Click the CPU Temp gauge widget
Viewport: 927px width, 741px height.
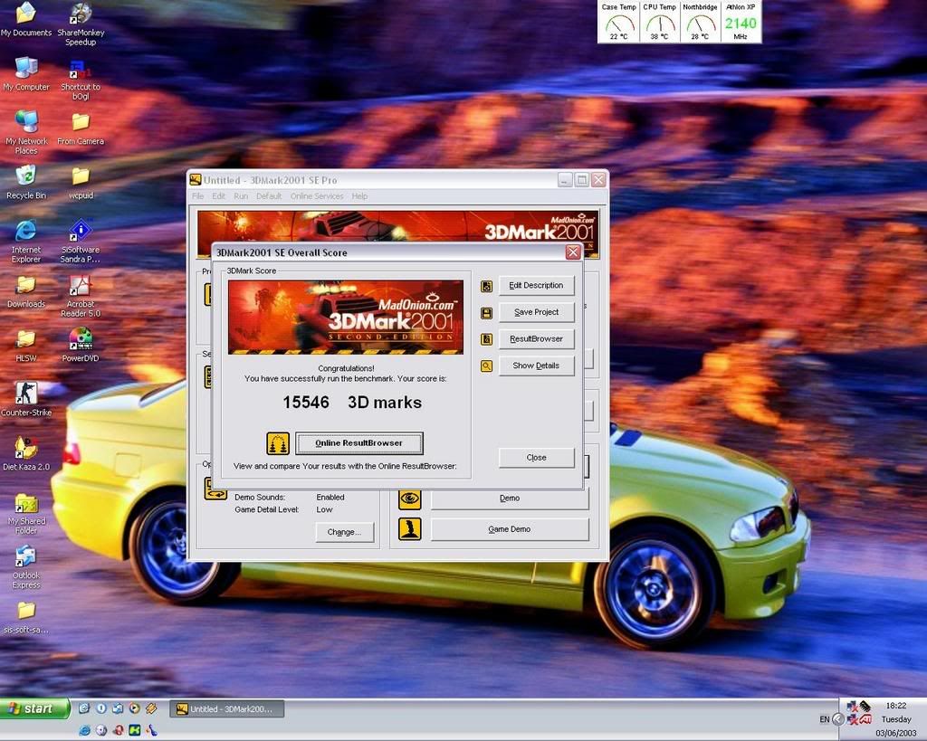pyautogui.click(x=660, y=22)
